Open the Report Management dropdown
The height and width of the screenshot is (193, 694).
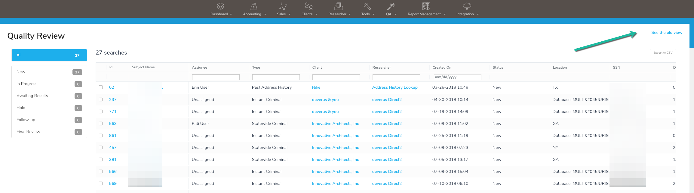tap(427, 14)
